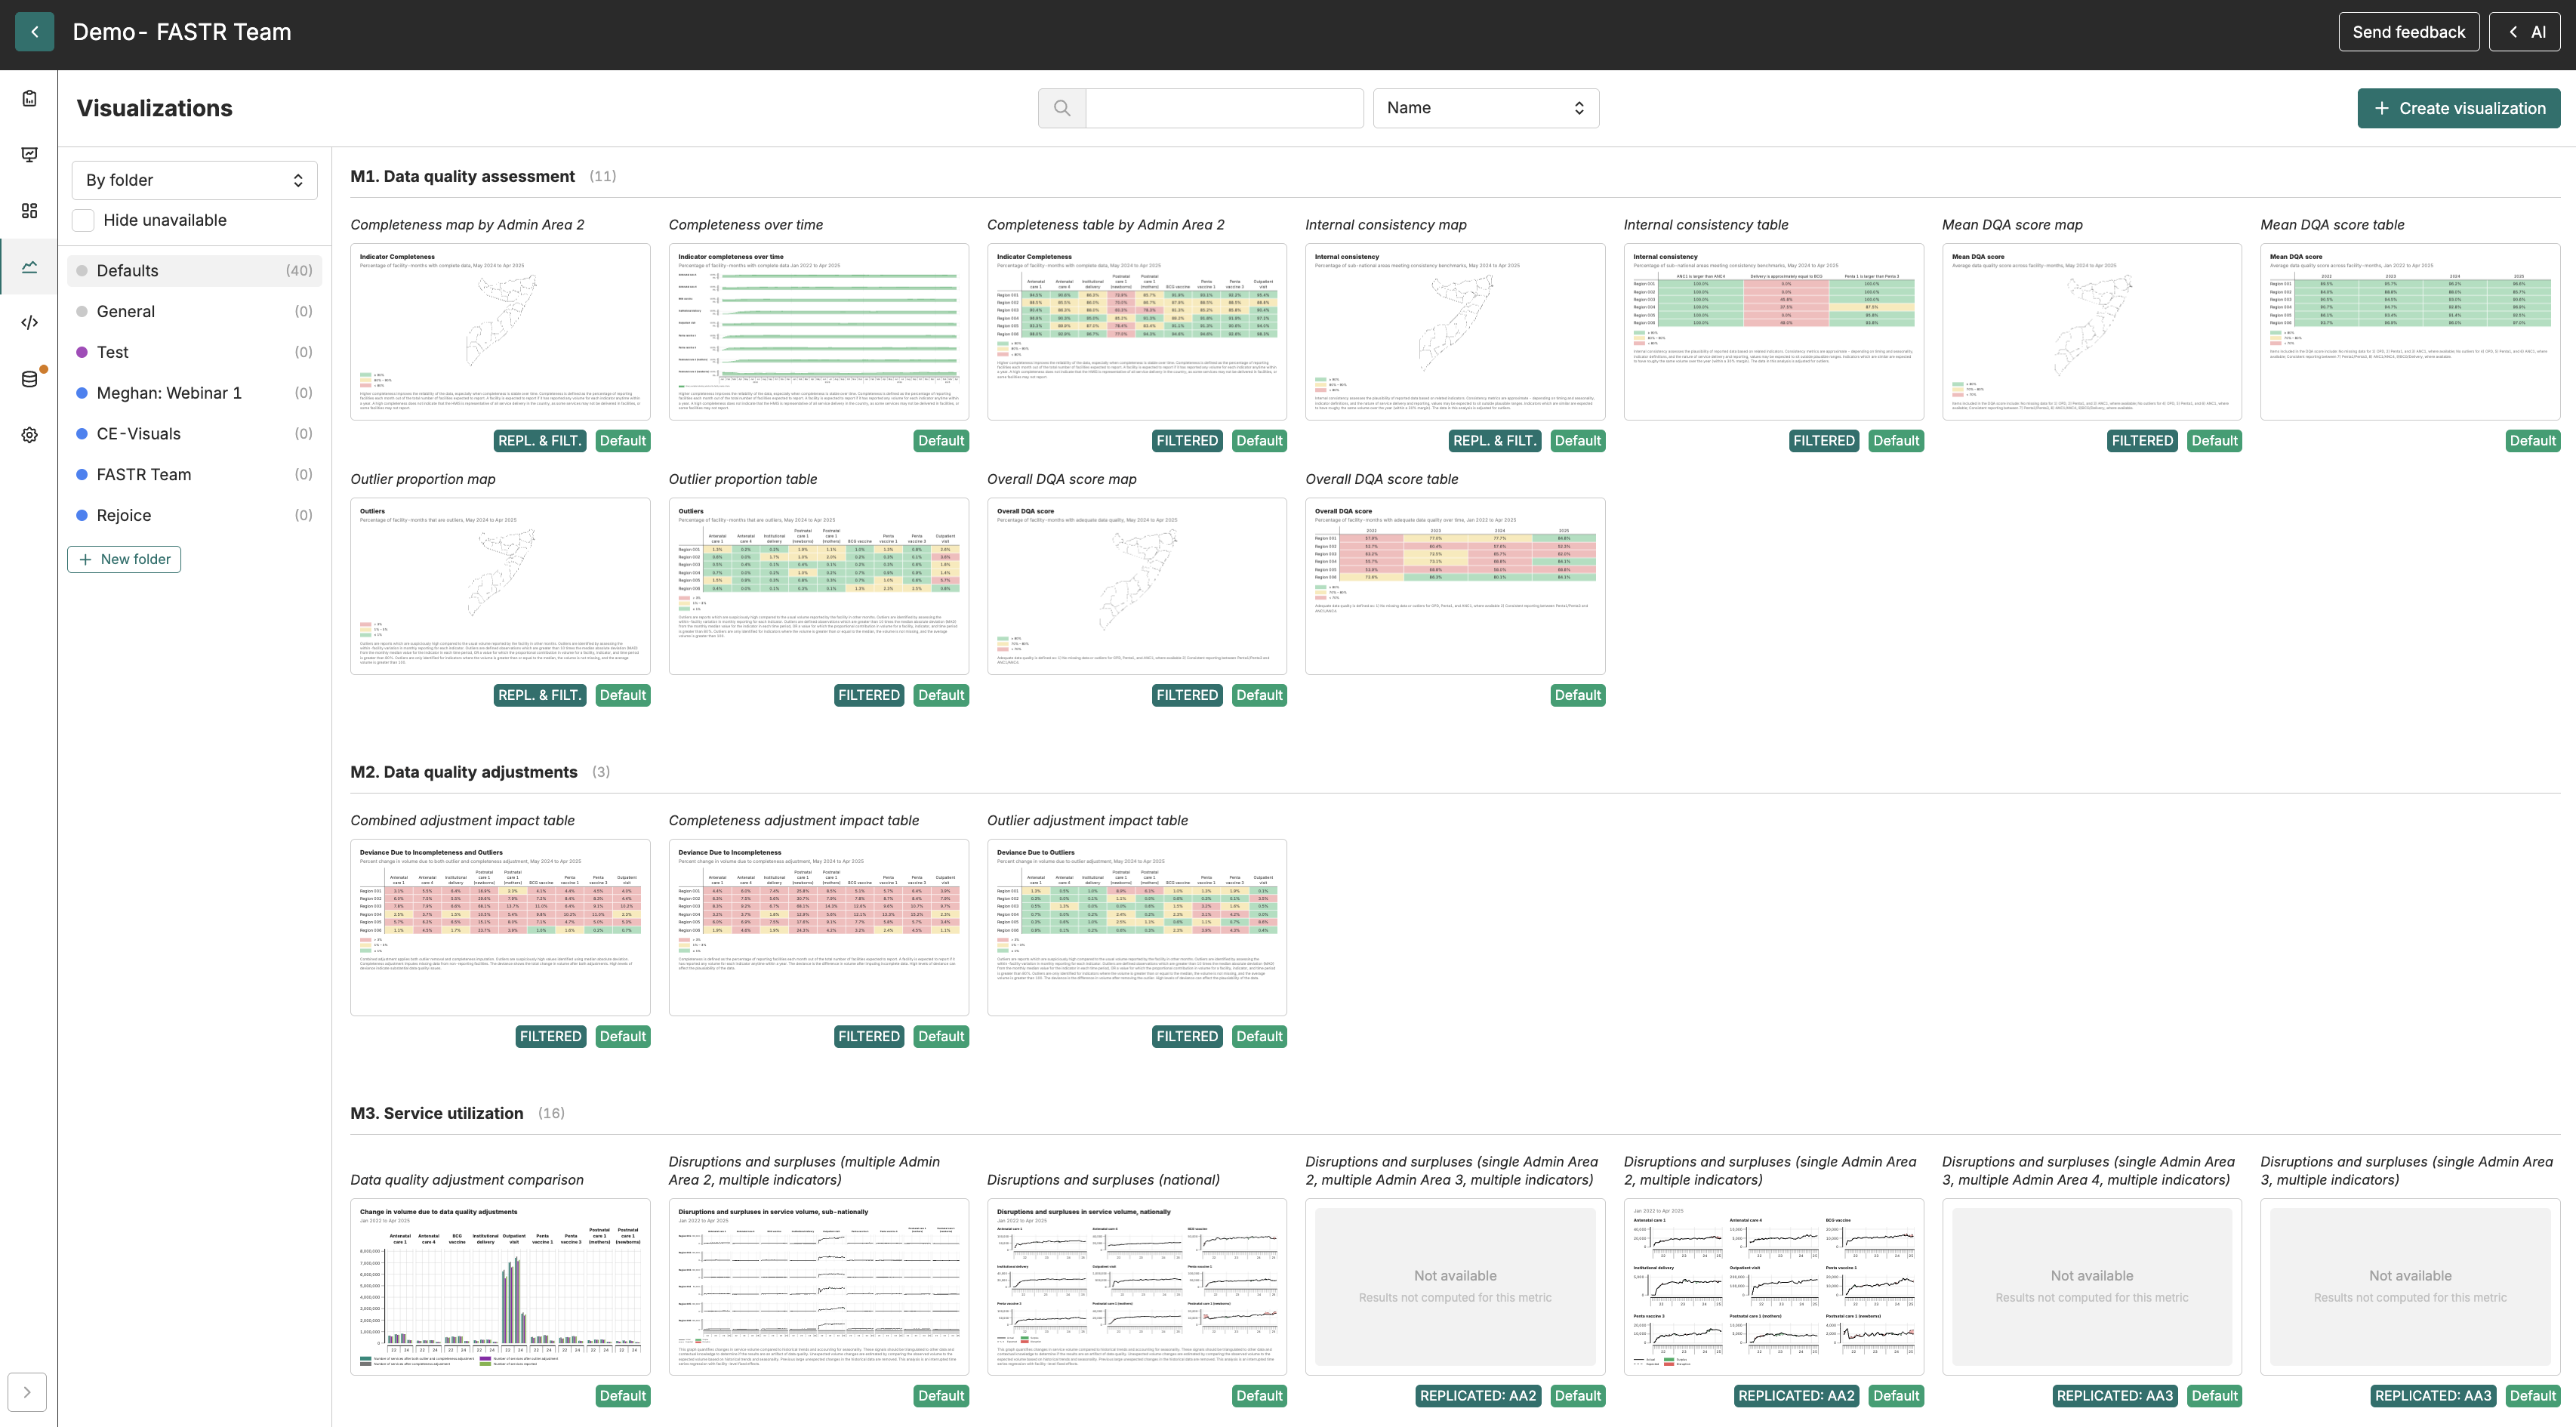Open Completeness table by Admin Area 2 thumbnail
The width and height of the screenshot is (2576, 1427).
pyautogui.click(x=1137, y=332)
